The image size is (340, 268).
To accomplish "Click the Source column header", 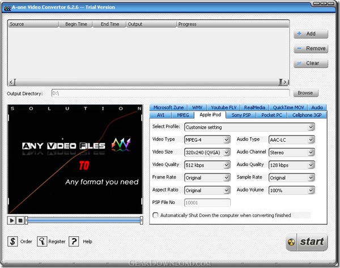I will [33, 24].
